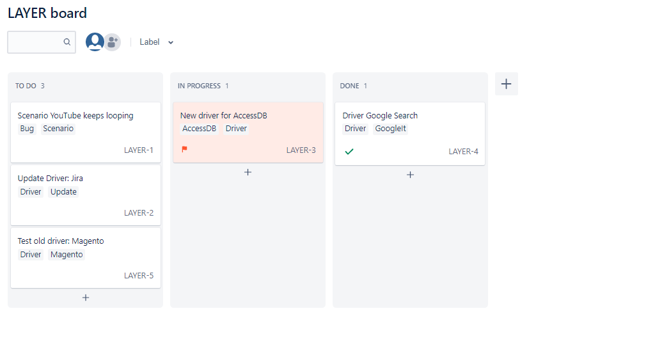Click the user avatar filter icon
655x359 pixels.
(x=95, y=42)
